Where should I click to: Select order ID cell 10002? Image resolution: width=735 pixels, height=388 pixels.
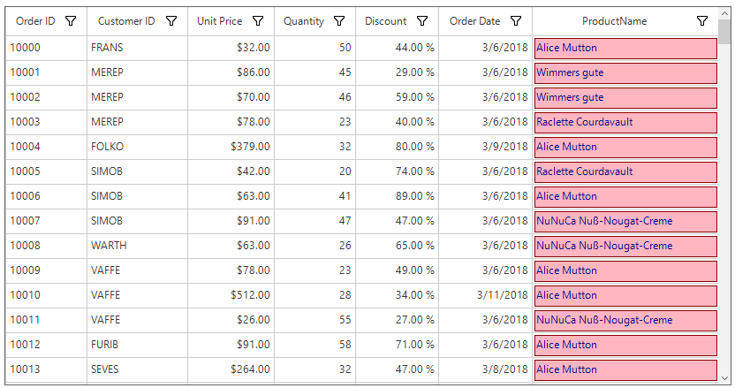[46, 97]
